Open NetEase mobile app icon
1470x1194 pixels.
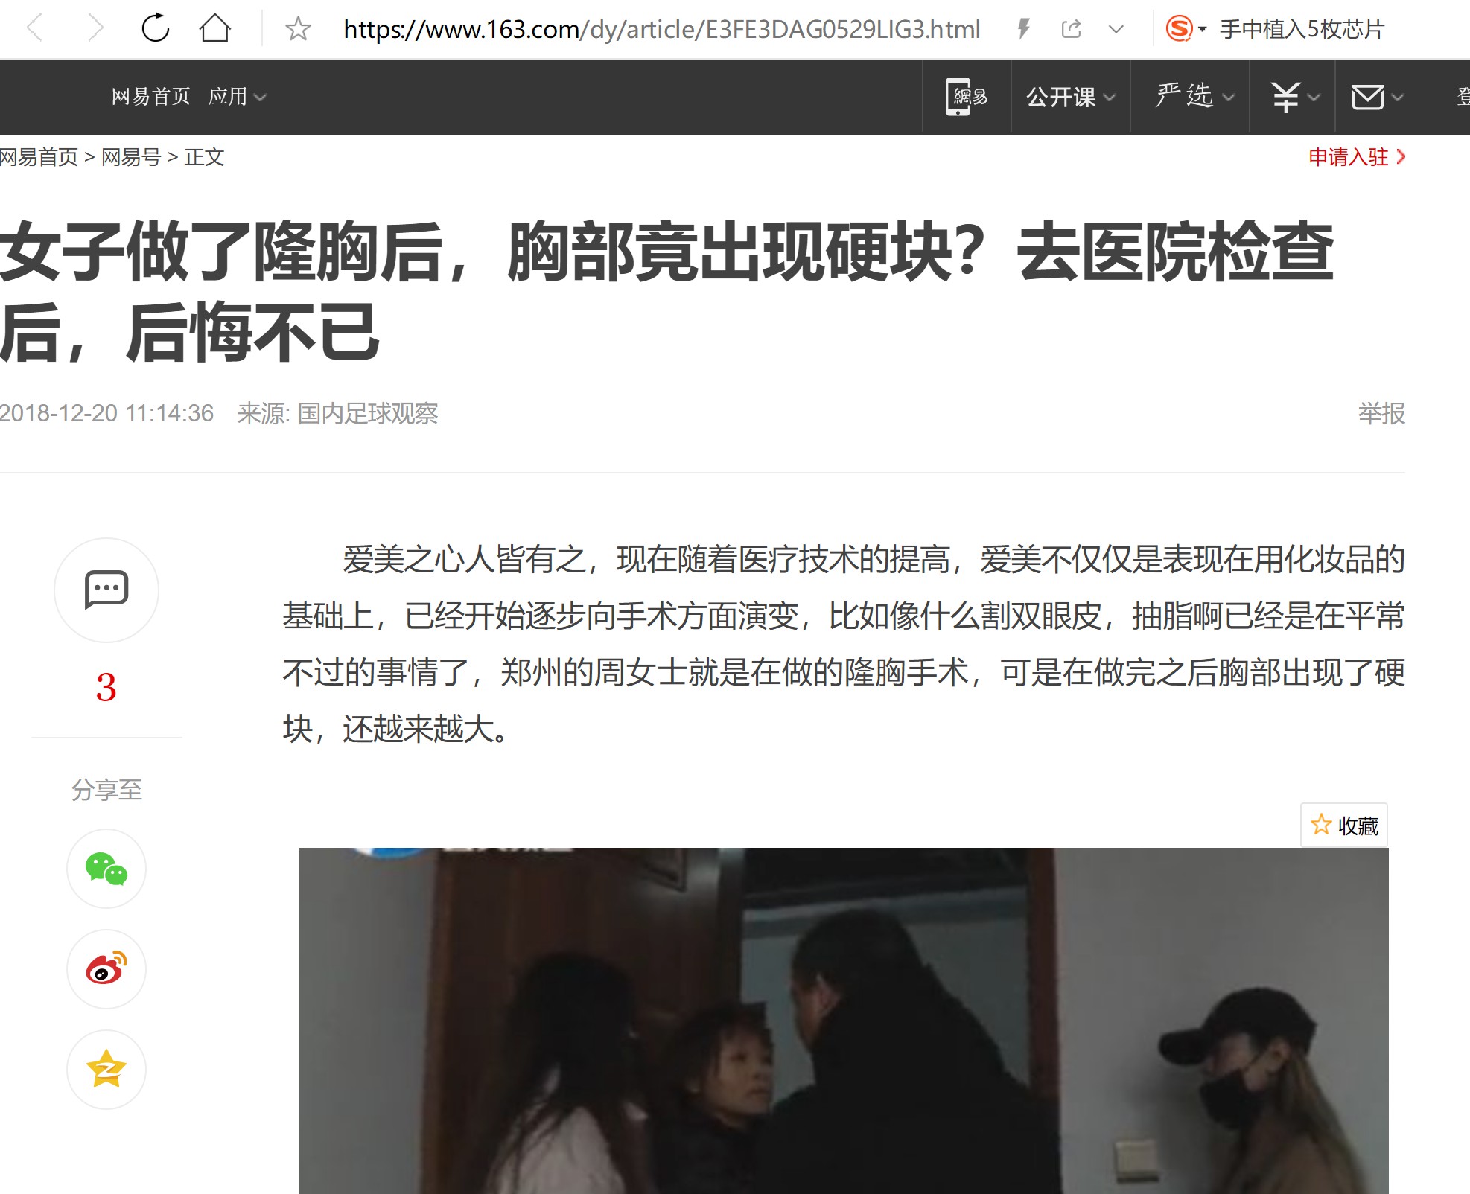pyautogui.click(x=967, y=97)
